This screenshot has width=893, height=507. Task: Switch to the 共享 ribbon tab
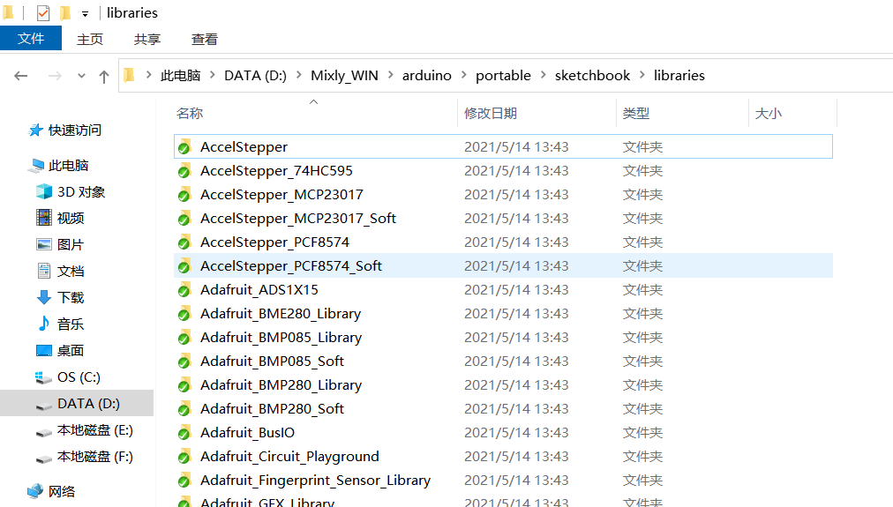(147, 40)
